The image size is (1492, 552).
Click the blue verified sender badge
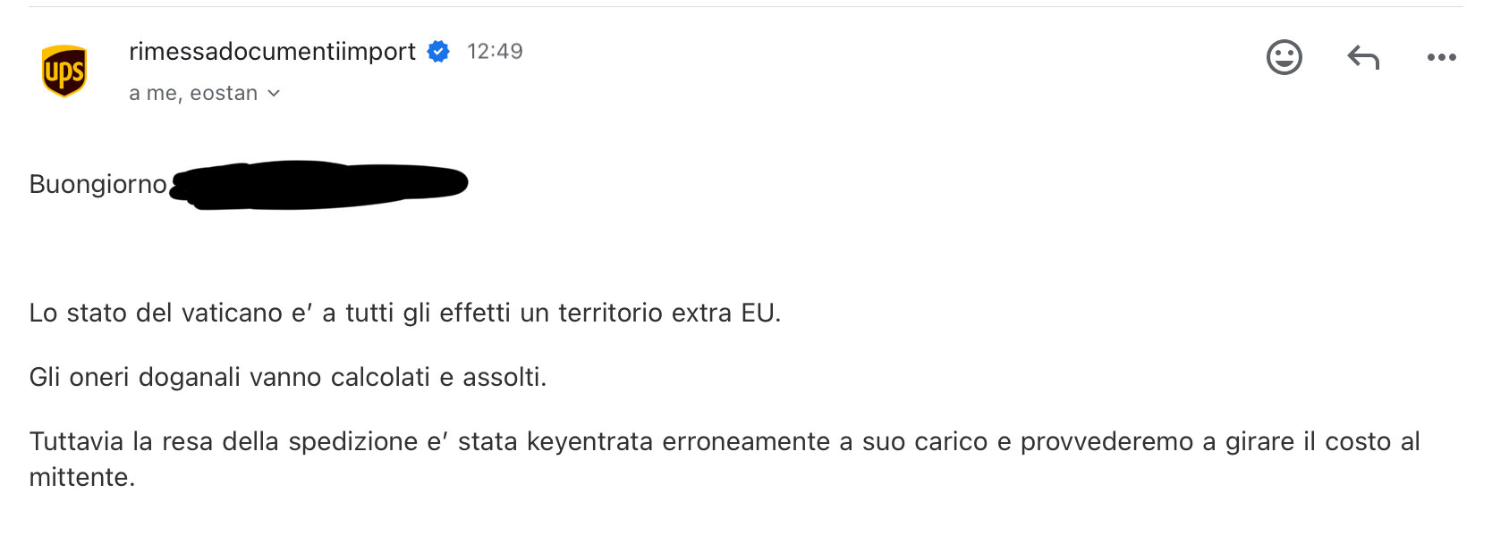pyautogui.click(x=438, y=52)
